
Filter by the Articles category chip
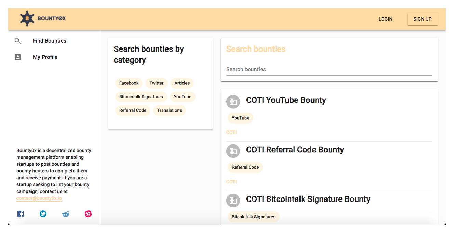pos(182,83)
